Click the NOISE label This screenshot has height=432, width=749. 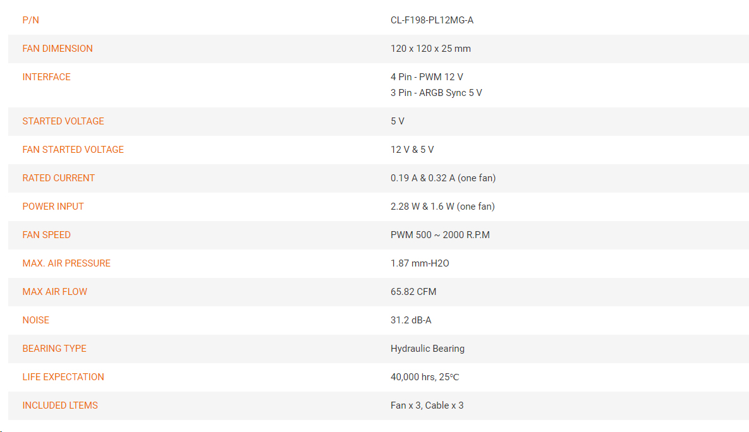[x=36, y=320]
